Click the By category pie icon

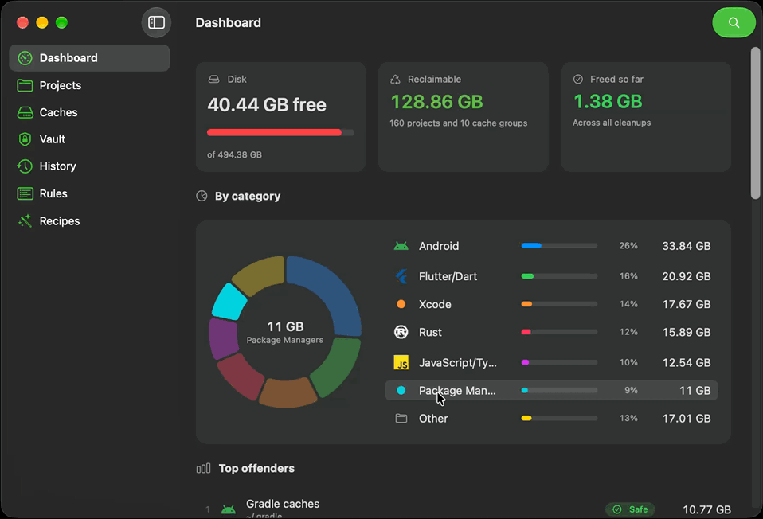coord(202,196)
